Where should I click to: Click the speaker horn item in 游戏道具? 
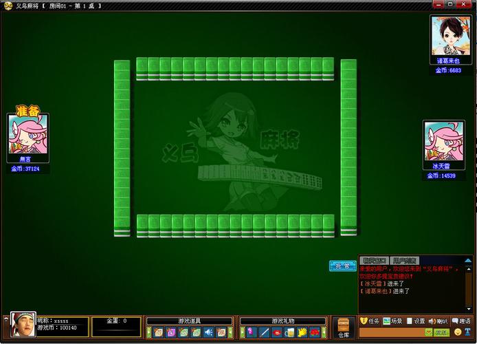[x=209, y=332]
